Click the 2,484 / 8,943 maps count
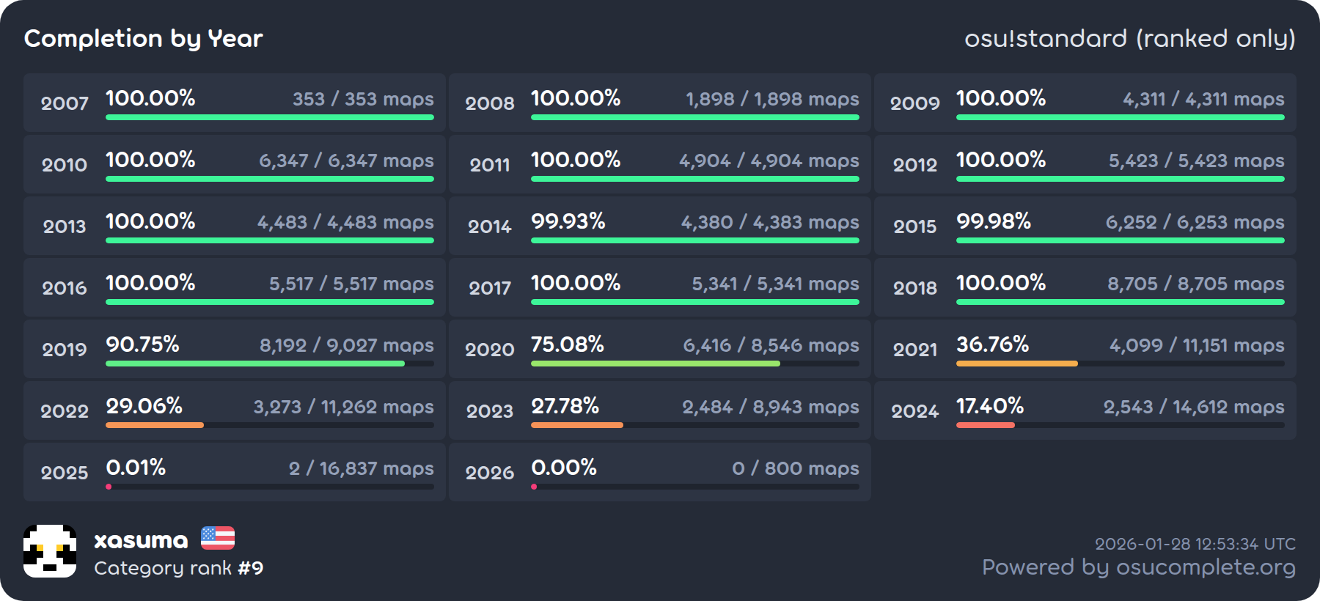This screenshot has height=601, width=1320. click(x=770, y=407)
